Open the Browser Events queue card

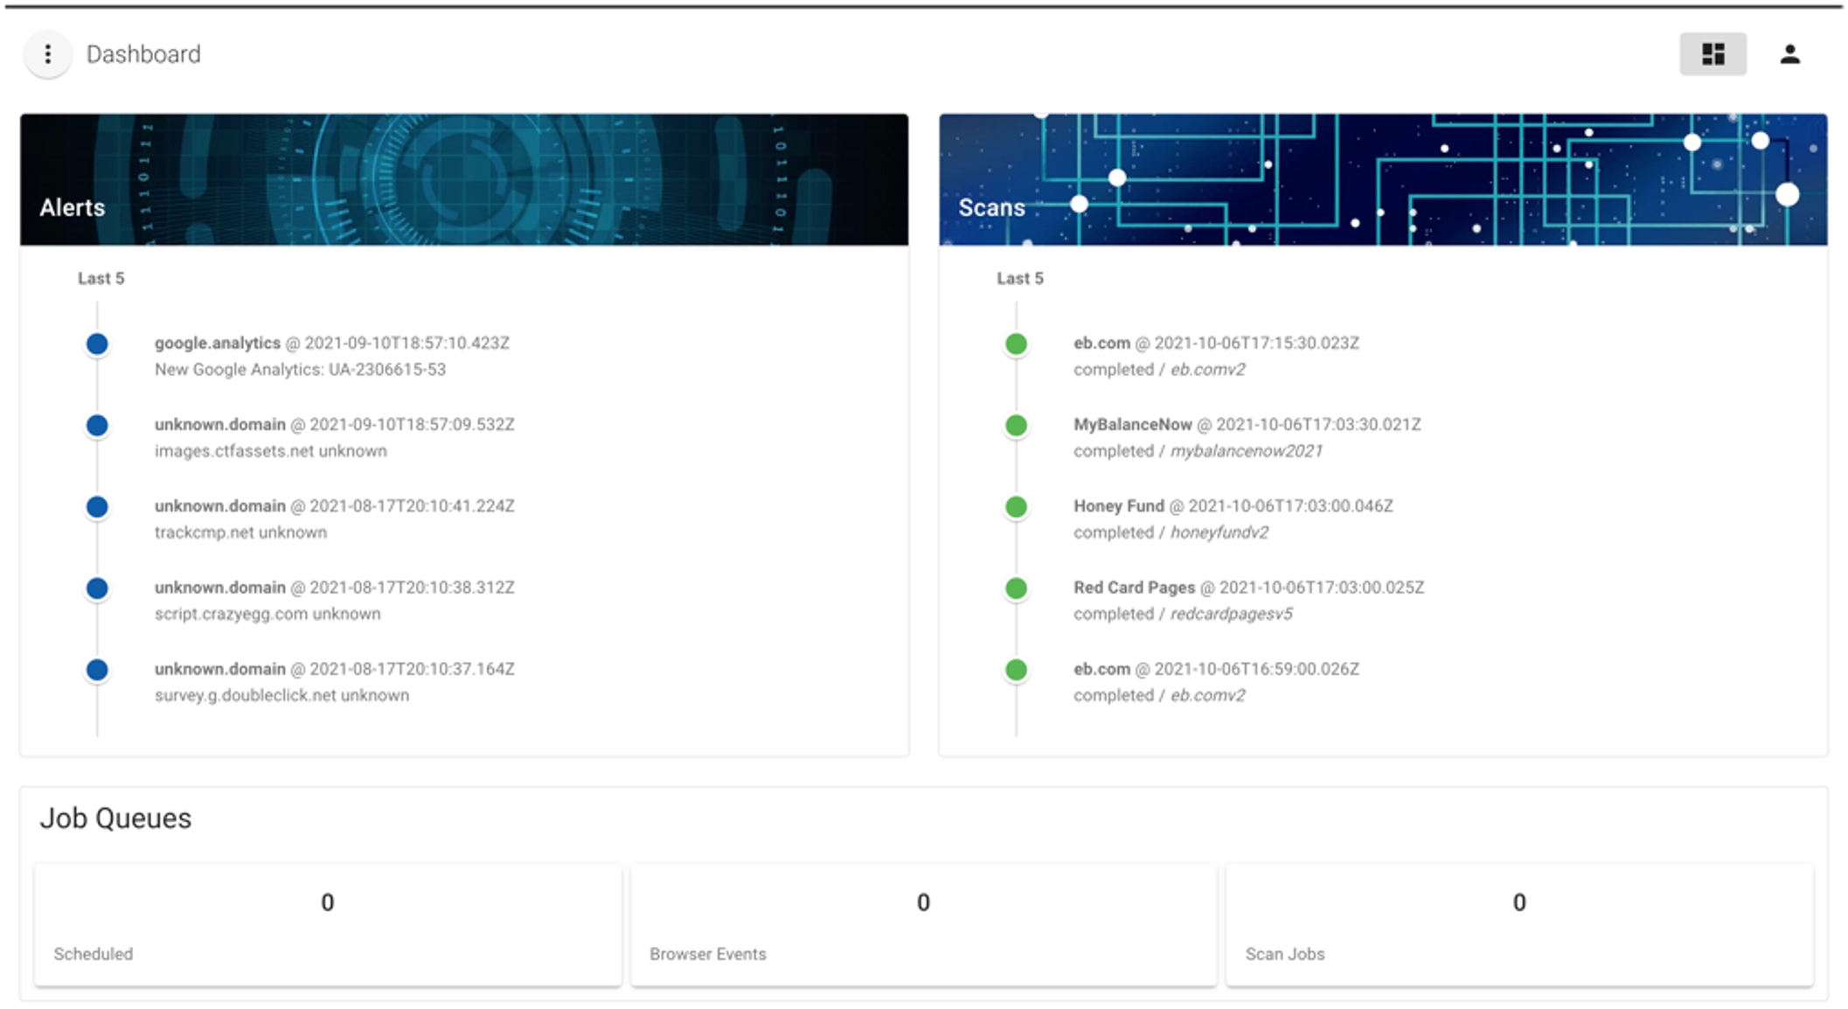pos(923,924)
